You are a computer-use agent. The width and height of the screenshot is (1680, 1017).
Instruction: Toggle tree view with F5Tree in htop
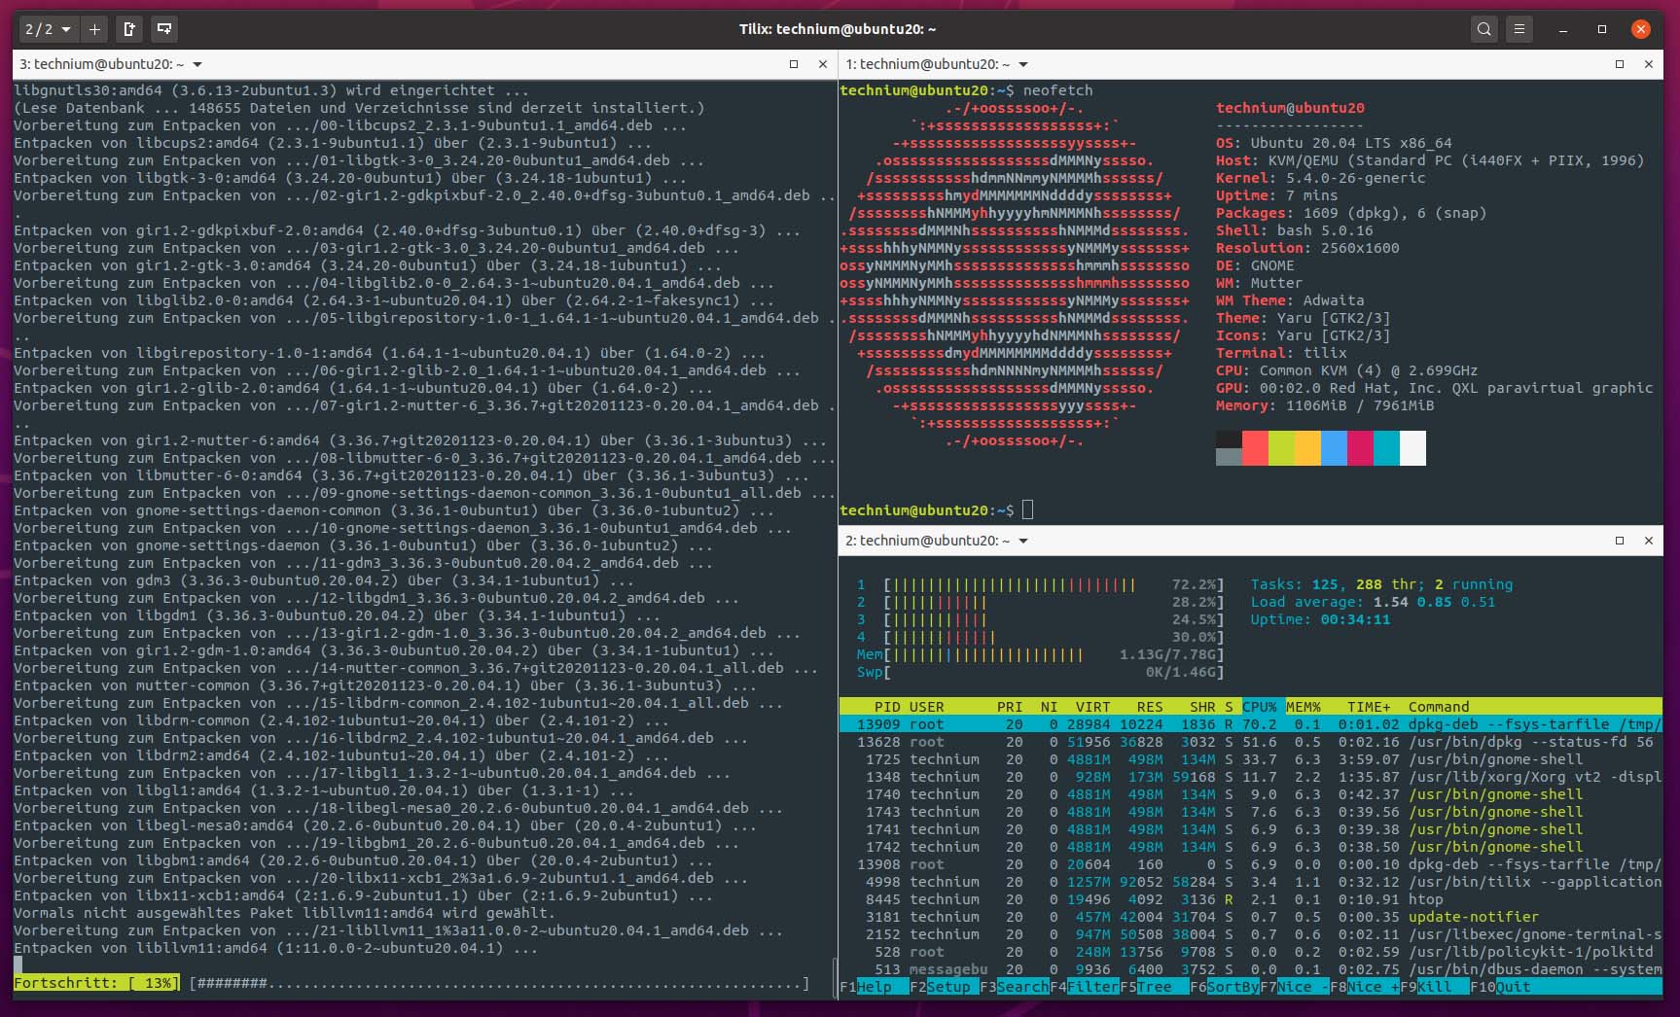(1148, 986)
